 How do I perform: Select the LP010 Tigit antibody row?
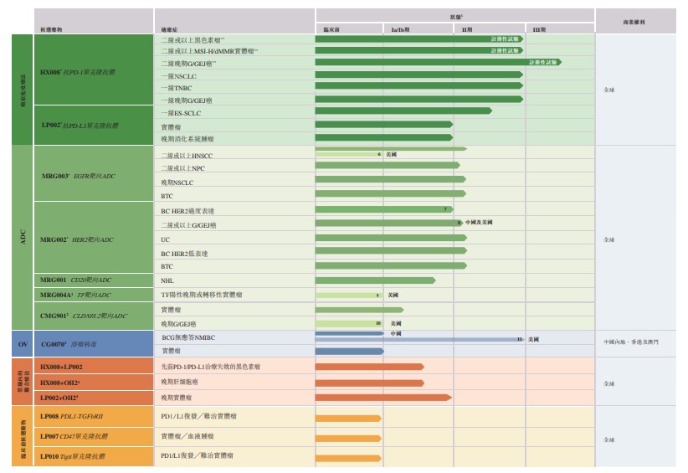click(94, 456)
